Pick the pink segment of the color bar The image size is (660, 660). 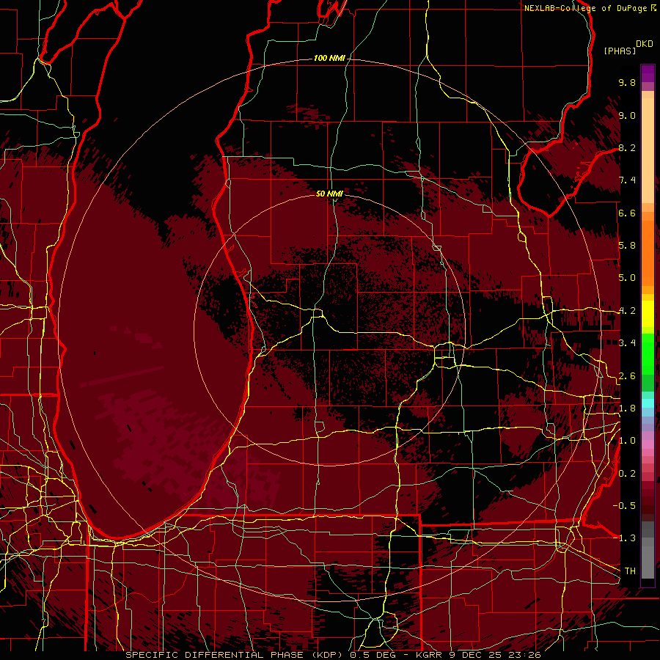[x=648, y=444]
